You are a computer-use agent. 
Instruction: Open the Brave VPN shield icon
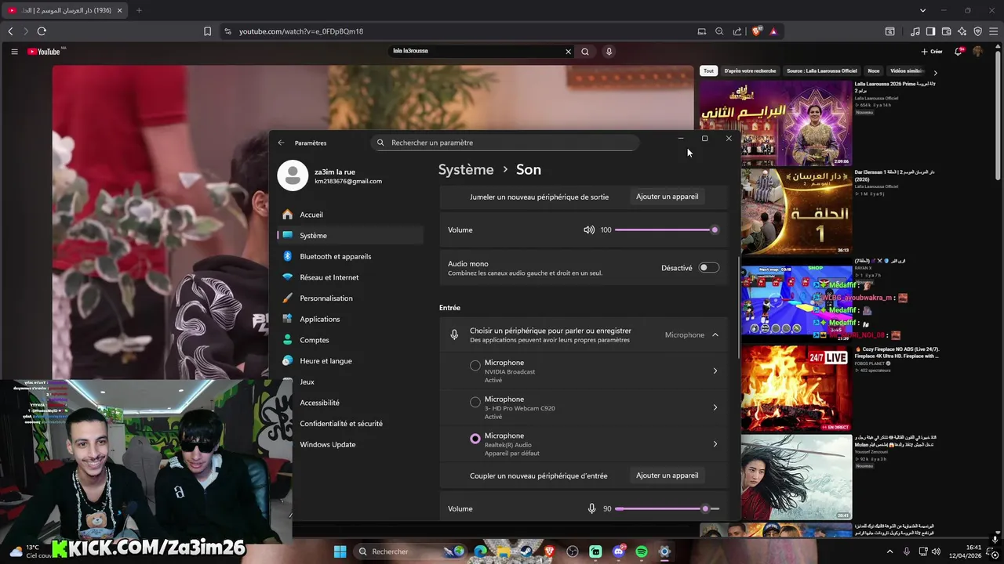pos(977,31)
